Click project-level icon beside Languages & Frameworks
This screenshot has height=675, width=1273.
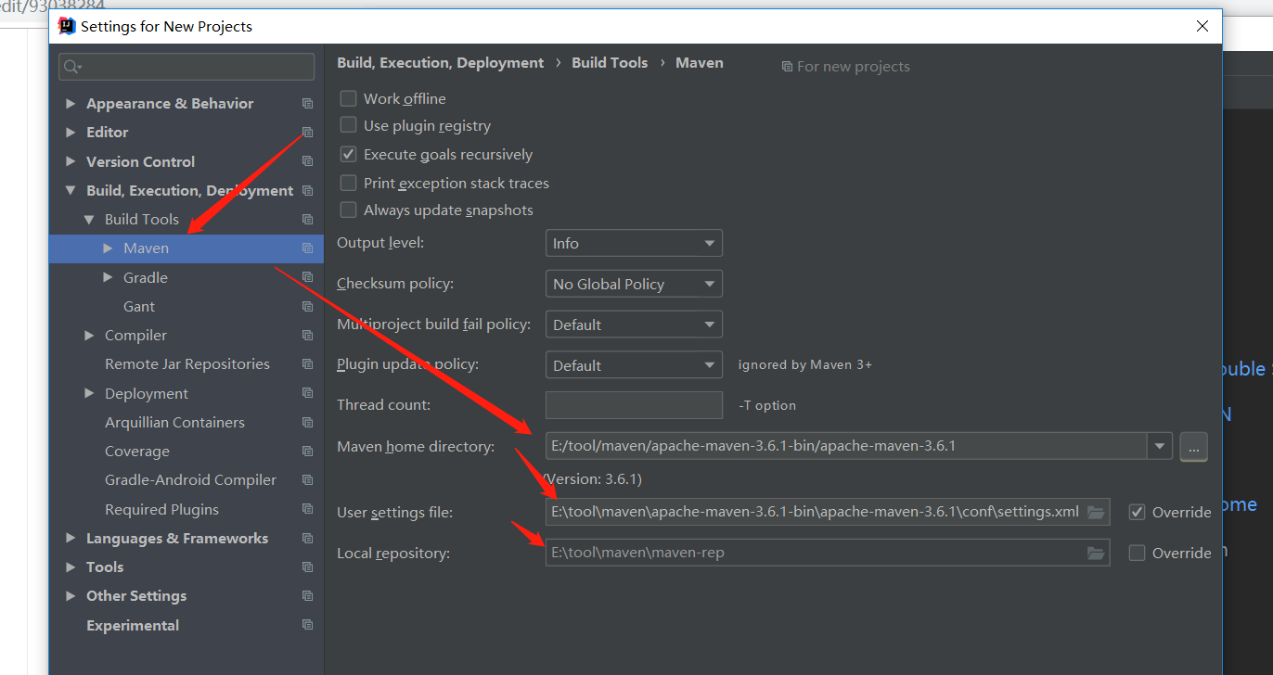click(x=307, y=538)
